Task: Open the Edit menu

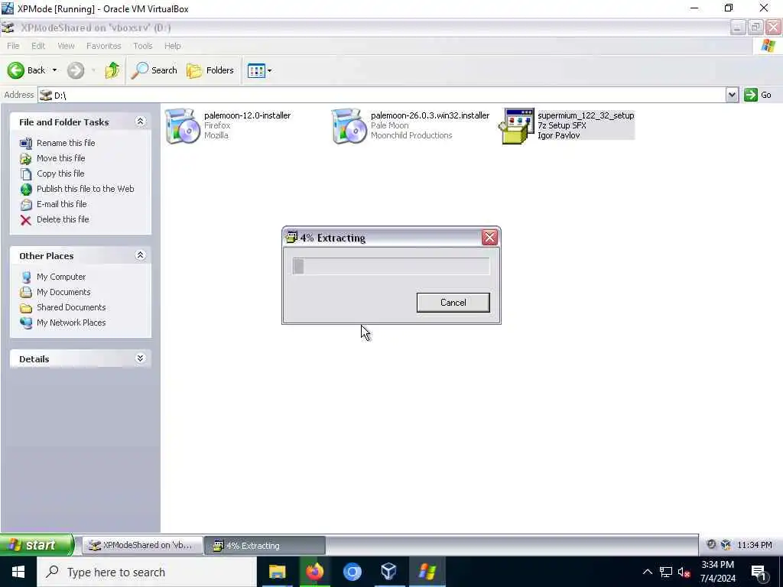Action: tap(38, 46)
